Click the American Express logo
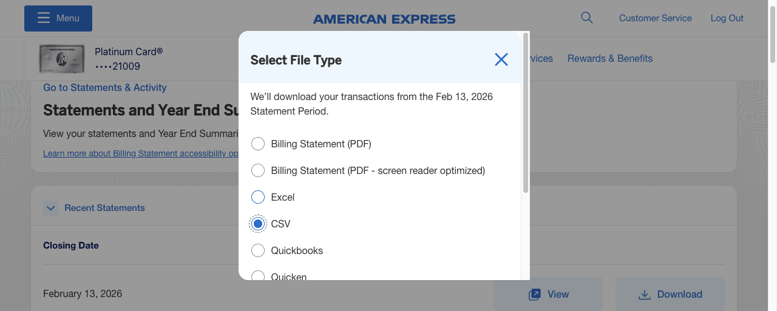The height and width of the screenshot is (311, 777). [384, 19]
